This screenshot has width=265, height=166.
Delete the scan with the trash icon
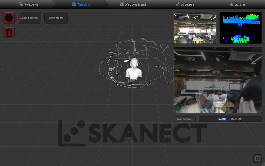(9, 32)
